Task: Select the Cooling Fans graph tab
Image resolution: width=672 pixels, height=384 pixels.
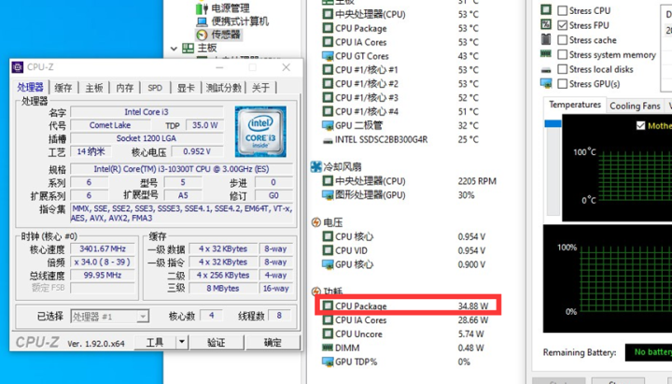Action: click(635, 106)
